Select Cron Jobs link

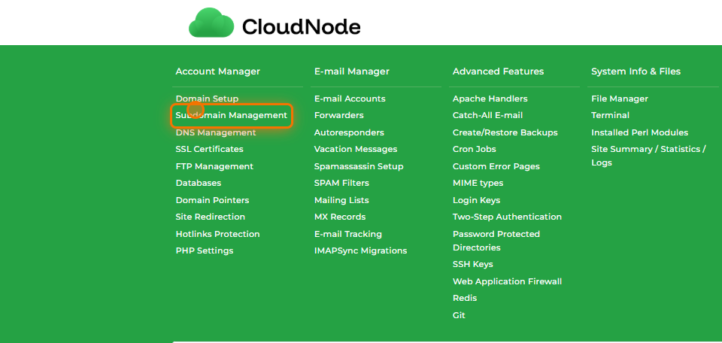click(474, 149)
